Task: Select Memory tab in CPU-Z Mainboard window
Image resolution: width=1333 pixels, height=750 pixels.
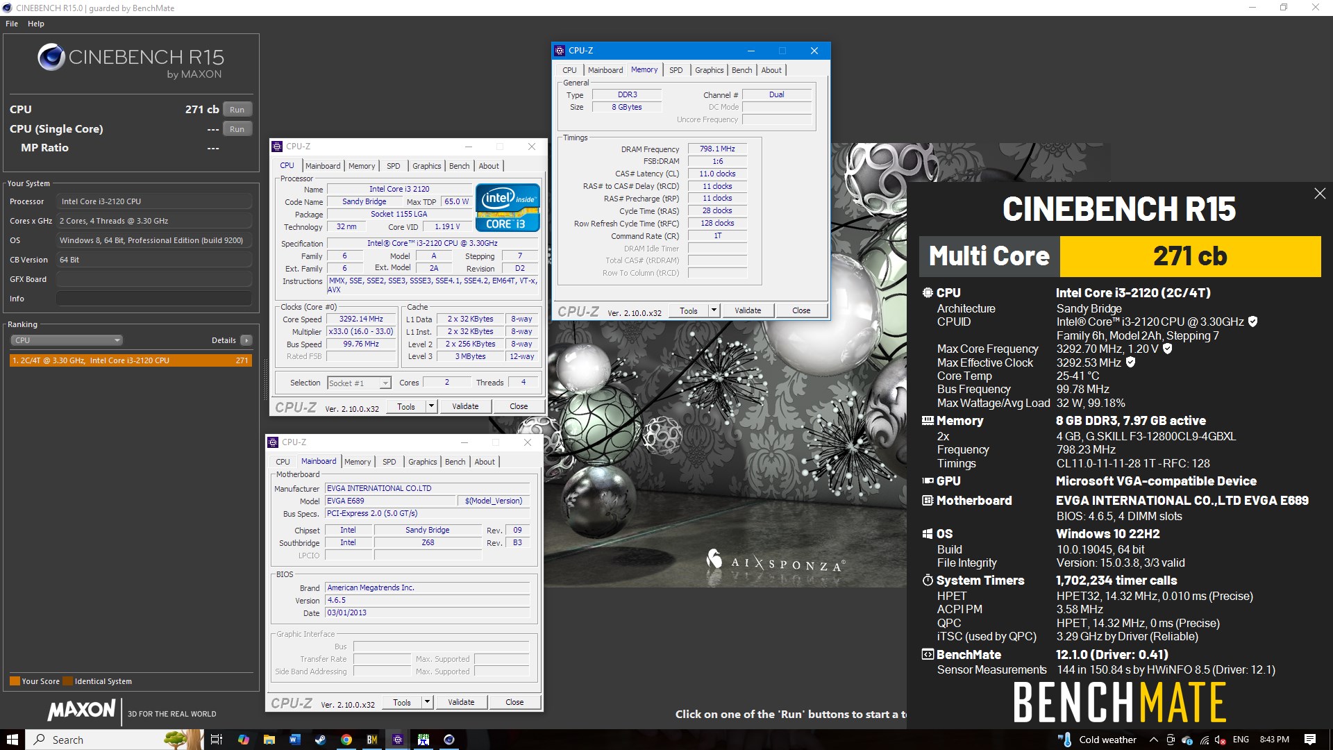Action: click(358, 462)
